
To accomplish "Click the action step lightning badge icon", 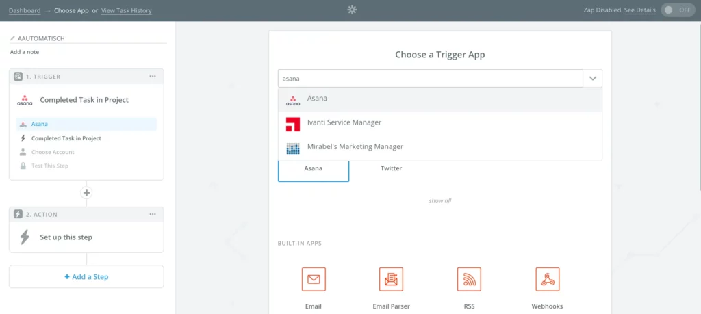I will 18,214.
